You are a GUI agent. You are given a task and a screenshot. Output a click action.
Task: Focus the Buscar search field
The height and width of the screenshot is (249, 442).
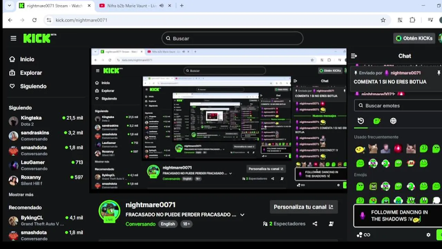pos(232,38)
